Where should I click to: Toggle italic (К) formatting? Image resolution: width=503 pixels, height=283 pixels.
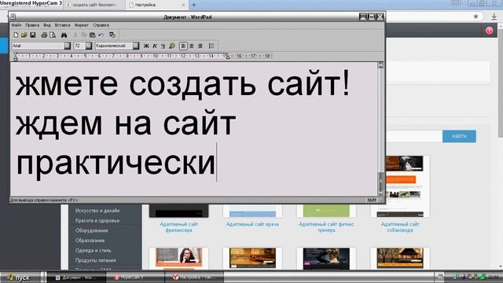155,46
